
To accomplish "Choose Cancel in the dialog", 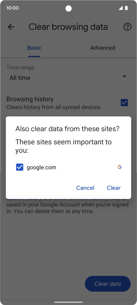I will click(85, 188).
